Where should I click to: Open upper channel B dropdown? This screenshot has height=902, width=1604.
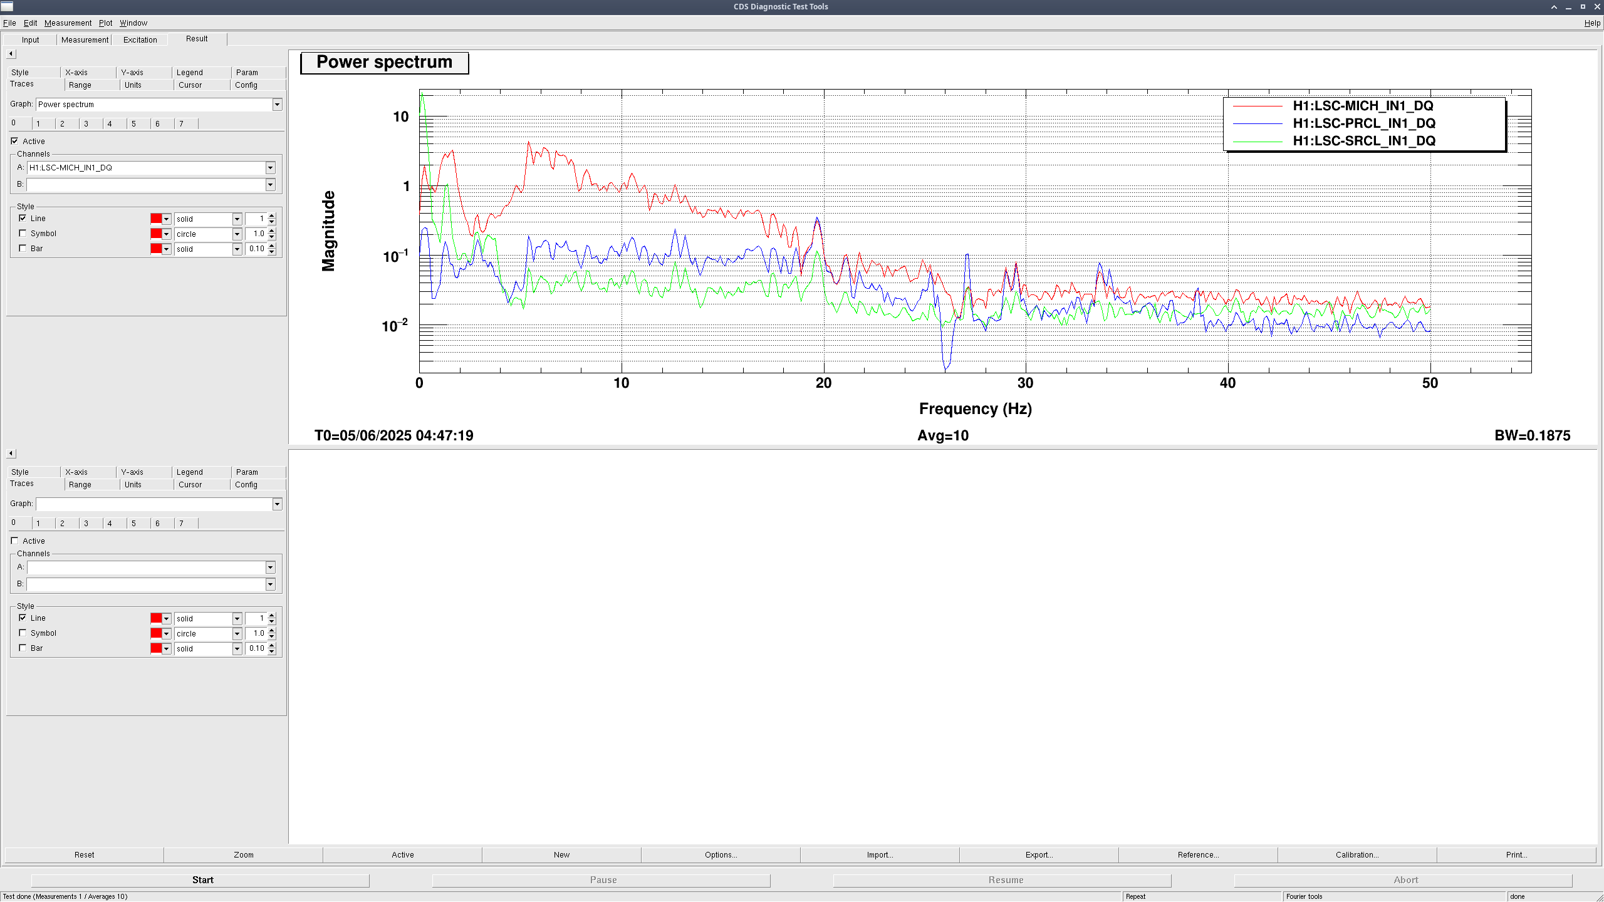(270, 185)
